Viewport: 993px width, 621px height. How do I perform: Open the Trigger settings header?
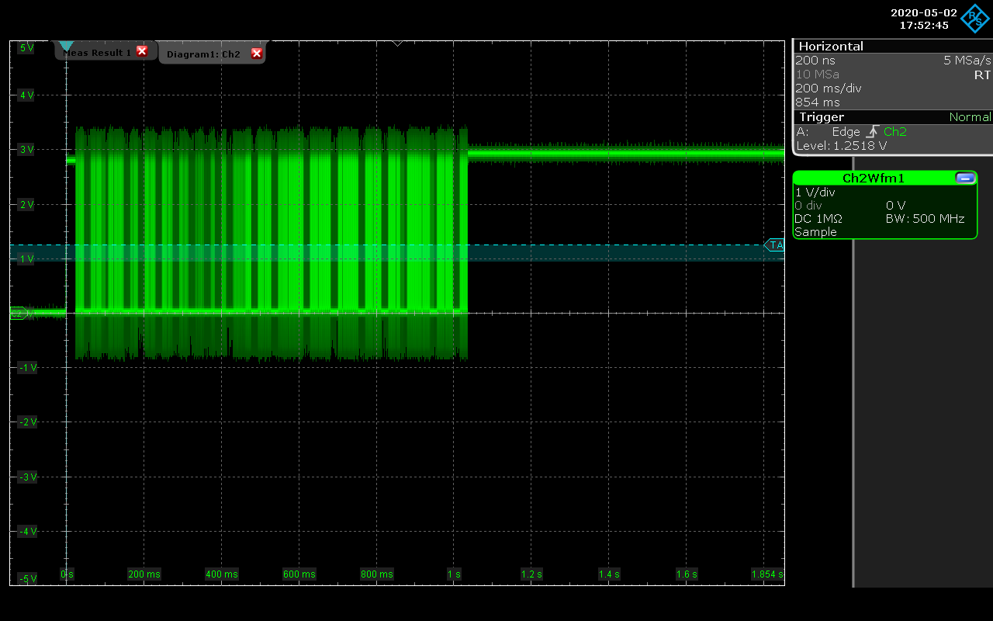[x=822, y=117]
